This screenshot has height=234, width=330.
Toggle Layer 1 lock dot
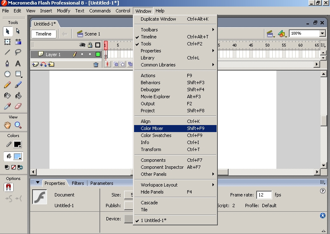(90, 54)
